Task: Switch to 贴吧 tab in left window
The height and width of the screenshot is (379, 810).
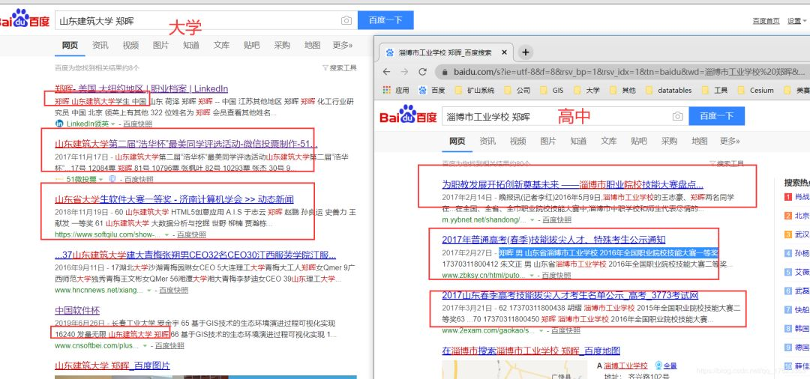Action: [251, 46]
